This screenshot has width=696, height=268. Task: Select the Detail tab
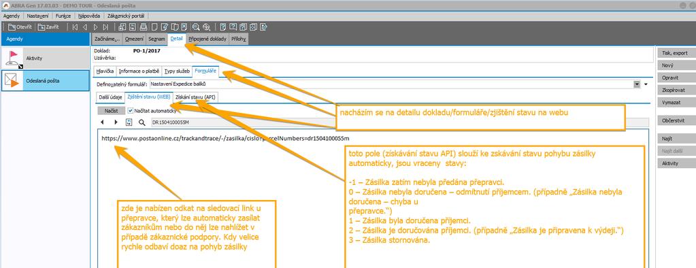[177, 39]
